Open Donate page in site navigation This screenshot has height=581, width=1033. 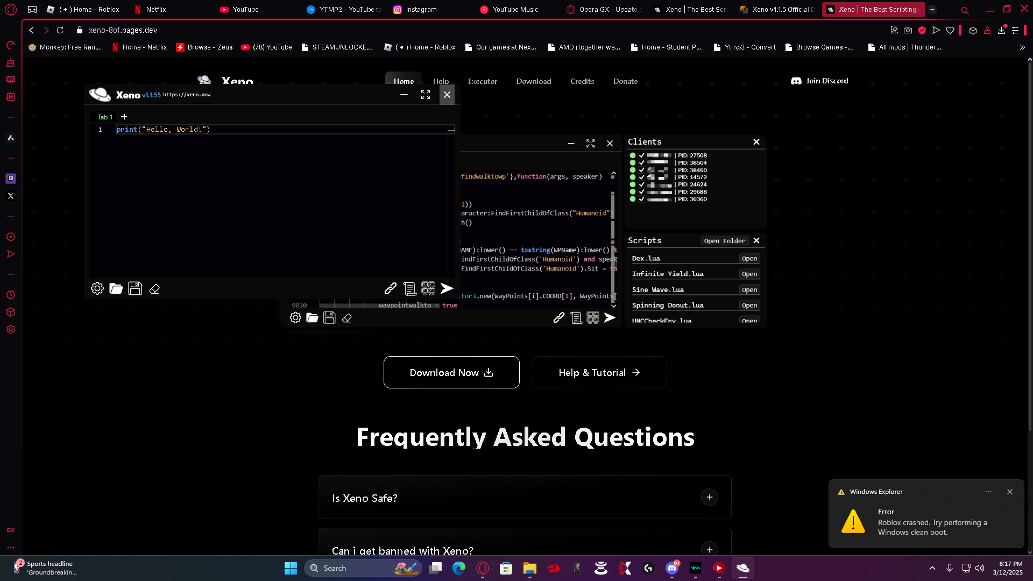point(625,81)
